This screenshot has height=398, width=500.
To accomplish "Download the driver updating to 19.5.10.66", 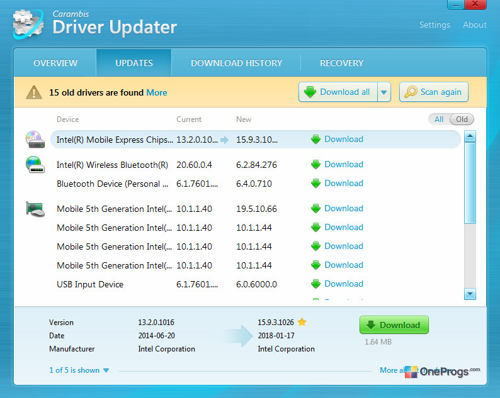I will point(343,208).
